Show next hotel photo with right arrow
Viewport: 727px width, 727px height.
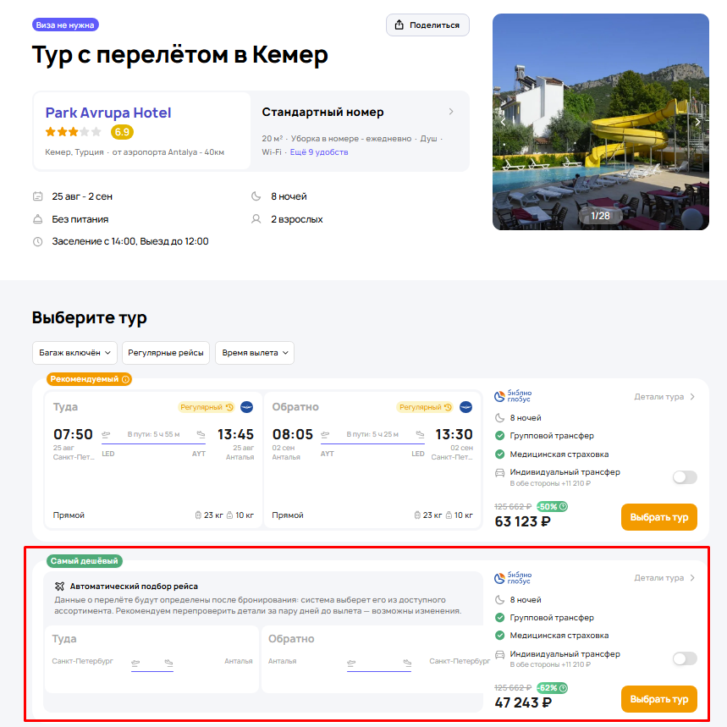tap(697, 122)
